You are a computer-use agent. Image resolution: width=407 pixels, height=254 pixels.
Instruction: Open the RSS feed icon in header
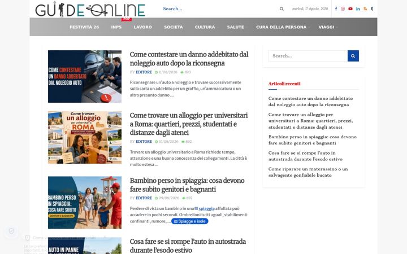click(x=365, y=9)
